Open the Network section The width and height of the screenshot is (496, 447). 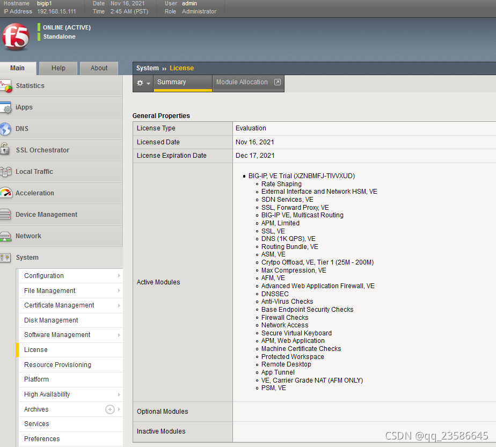[61, 236]
